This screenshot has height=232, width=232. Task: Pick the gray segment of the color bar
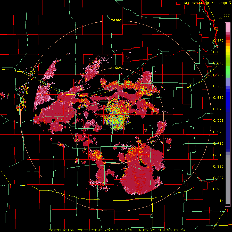pyautogui.click(x=228, y=179)
